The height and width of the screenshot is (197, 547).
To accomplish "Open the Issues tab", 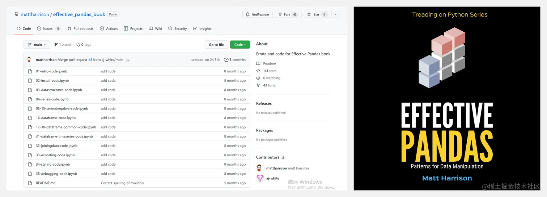I will [x=49, y=28].
